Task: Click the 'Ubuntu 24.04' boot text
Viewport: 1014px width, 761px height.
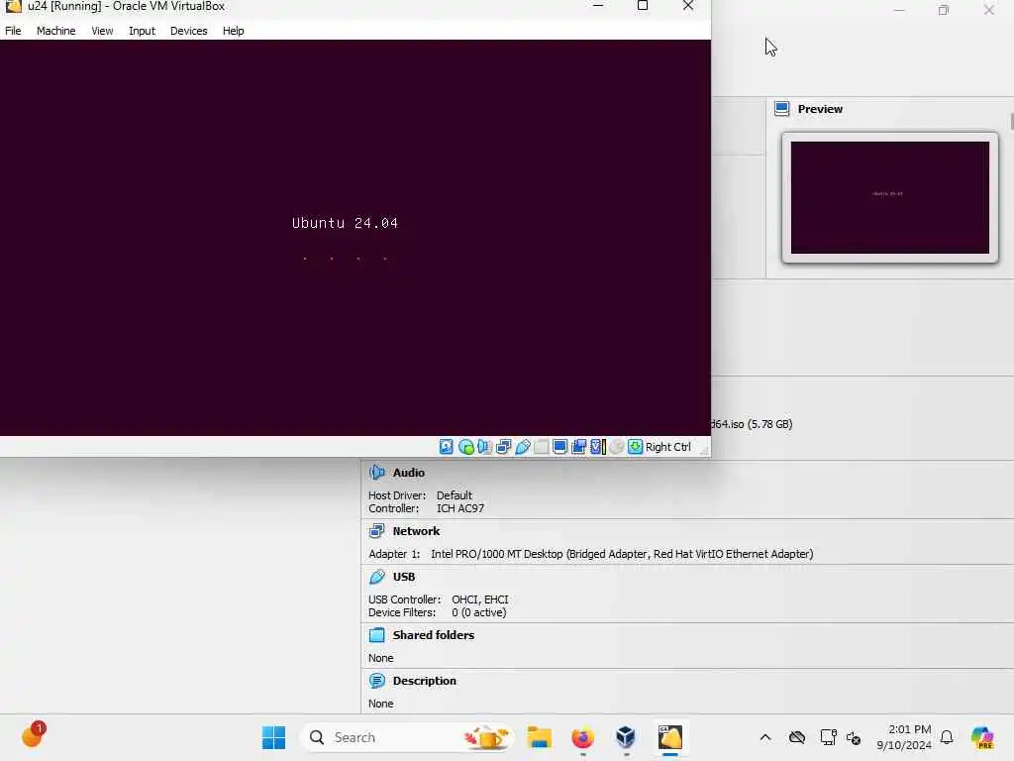Action: (x=345, y=223)
